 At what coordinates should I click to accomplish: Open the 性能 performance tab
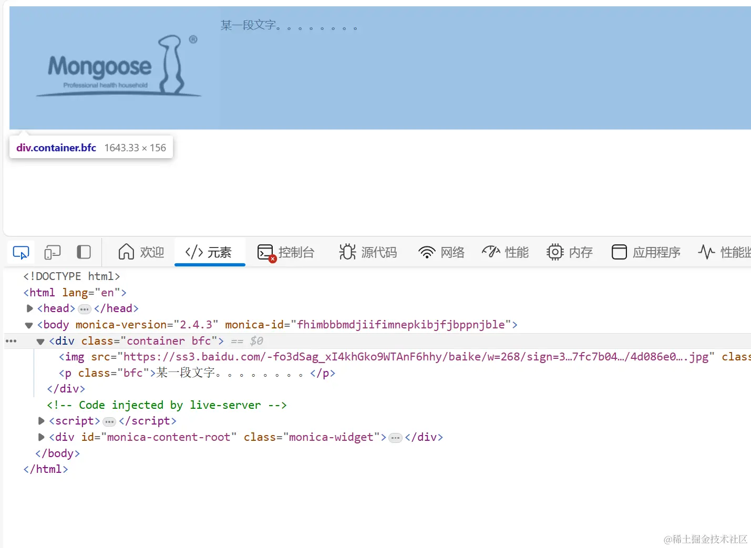(x=506, y=253)
